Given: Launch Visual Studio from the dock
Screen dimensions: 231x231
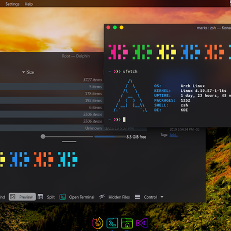Looking at the screenshot, I should pyautogui.click(x=141, y=223).
